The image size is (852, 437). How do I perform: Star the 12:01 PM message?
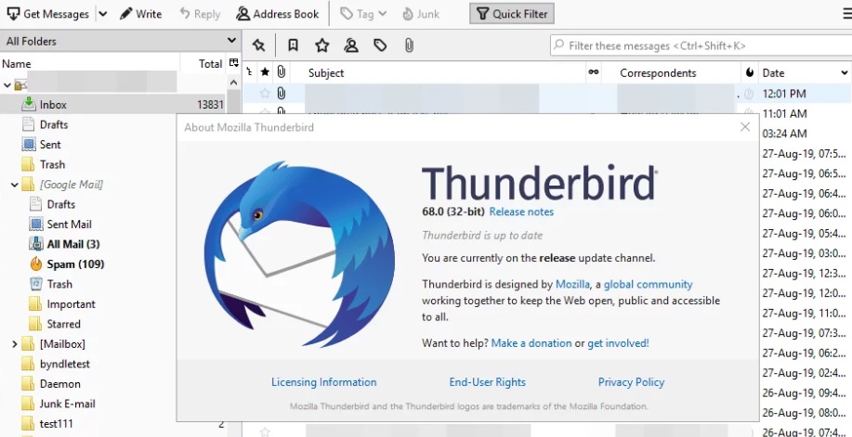(x=265, y=94)
